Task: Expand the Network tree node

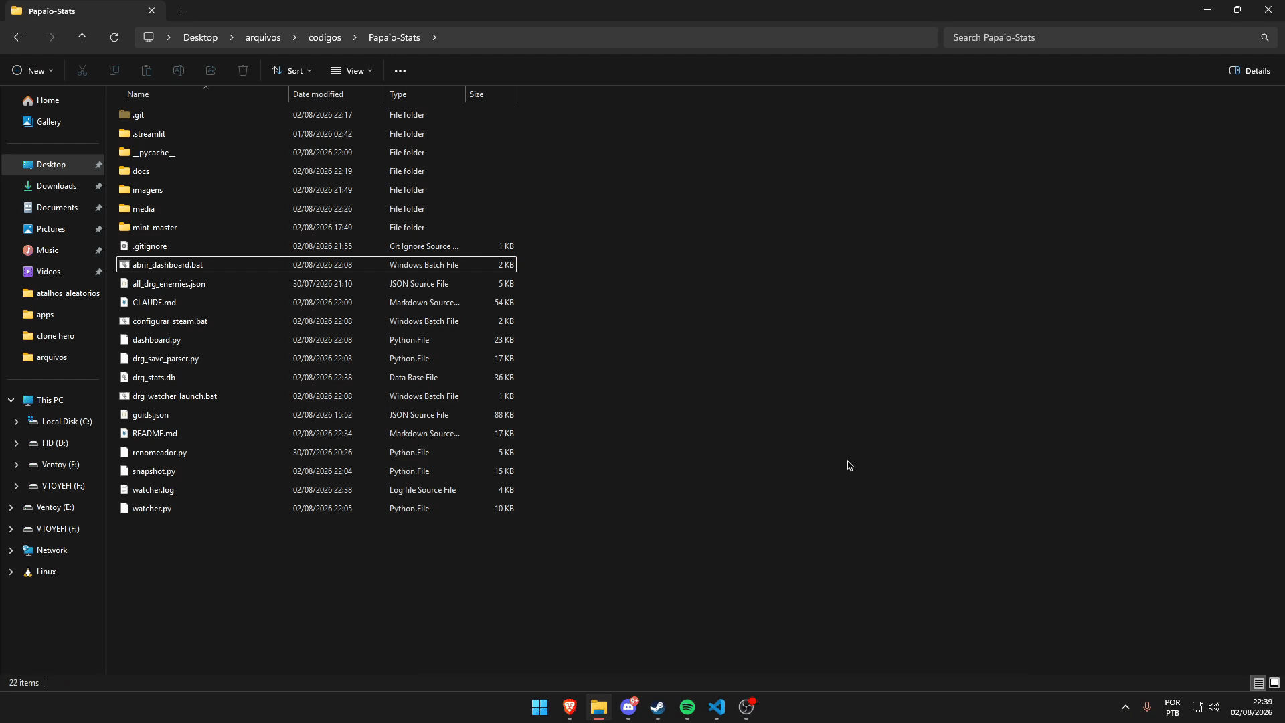Action: pos(11,550)
